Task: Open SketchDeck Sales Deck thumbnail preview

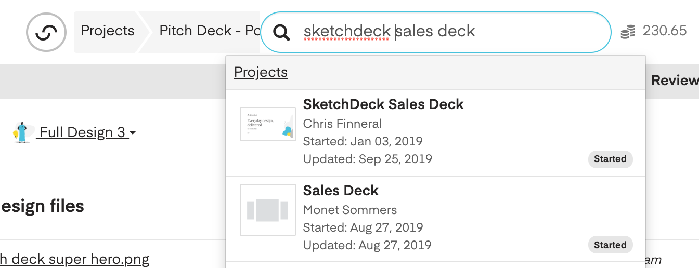Action: pyautogui.click(x=268, y=124)
